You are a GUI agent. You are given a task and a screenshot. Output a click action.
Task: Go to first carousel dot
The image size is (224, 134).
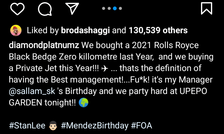104,8
